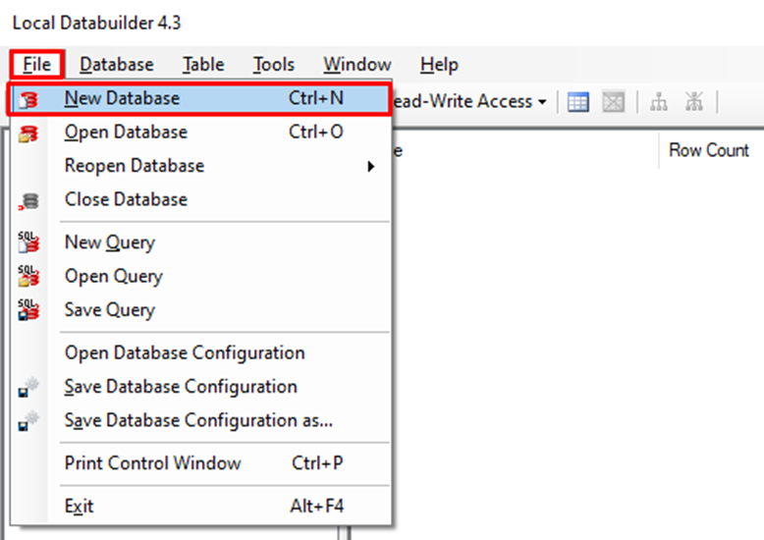Click the Open Database menu icon
This screenshot has height=540, width=764.
point(29,133)
